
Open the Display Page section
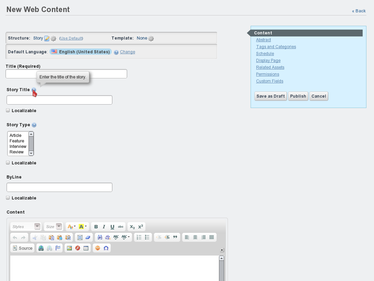coord(268,61)
